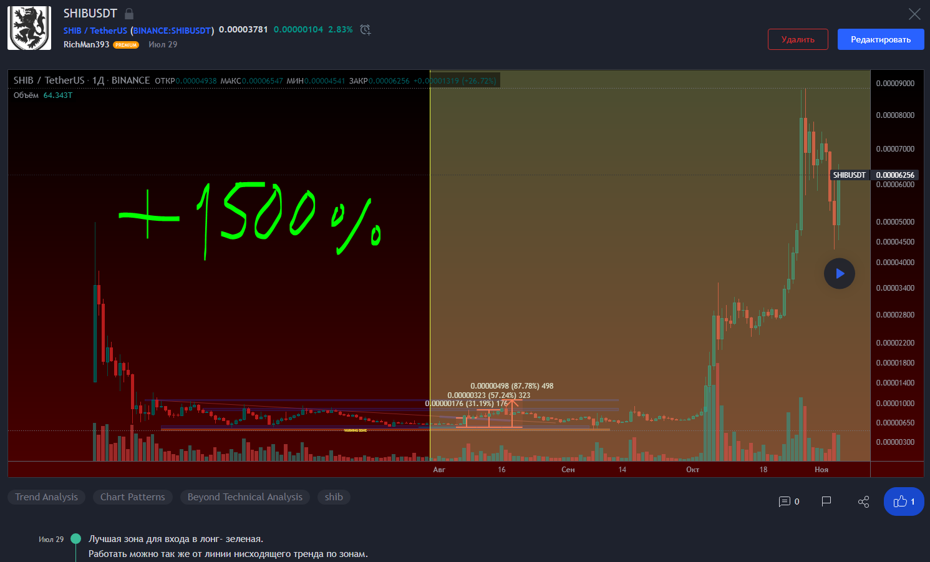Select the Trend Analysis tag
930x562 pixels.
[x=47, y=497]
